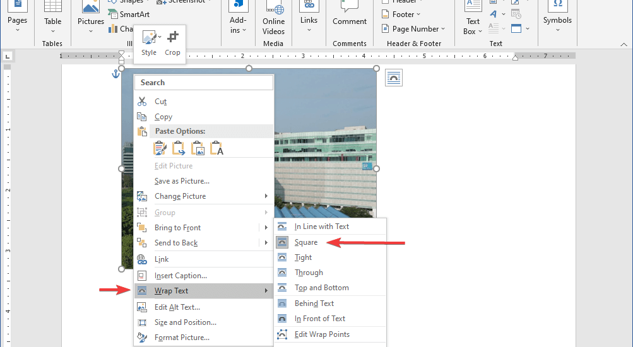The height and width of the screenshot is (347, 633).
Task: Click the Crop tool icon
Action: coord(172,37)
